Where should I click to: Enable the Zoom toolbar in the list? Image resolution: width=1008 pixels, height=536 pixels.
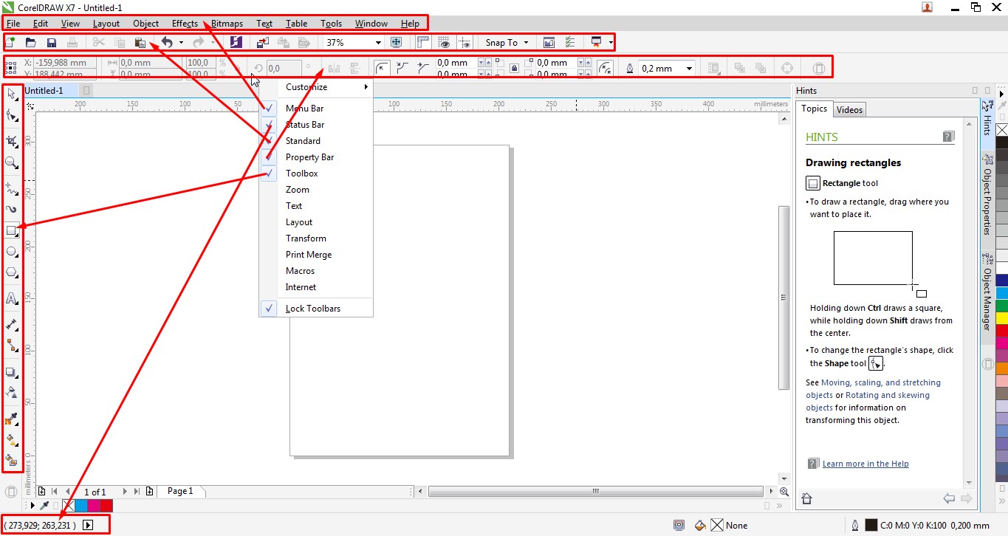point(297,189)
